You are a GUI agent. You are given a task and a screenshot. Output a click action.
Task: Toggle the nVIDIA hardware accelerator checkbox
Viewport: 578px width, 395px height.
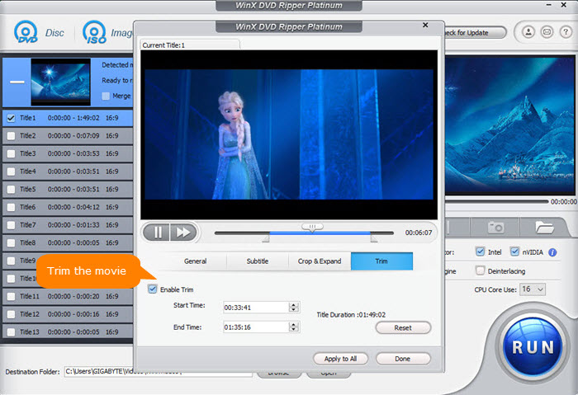click(514, 252)
